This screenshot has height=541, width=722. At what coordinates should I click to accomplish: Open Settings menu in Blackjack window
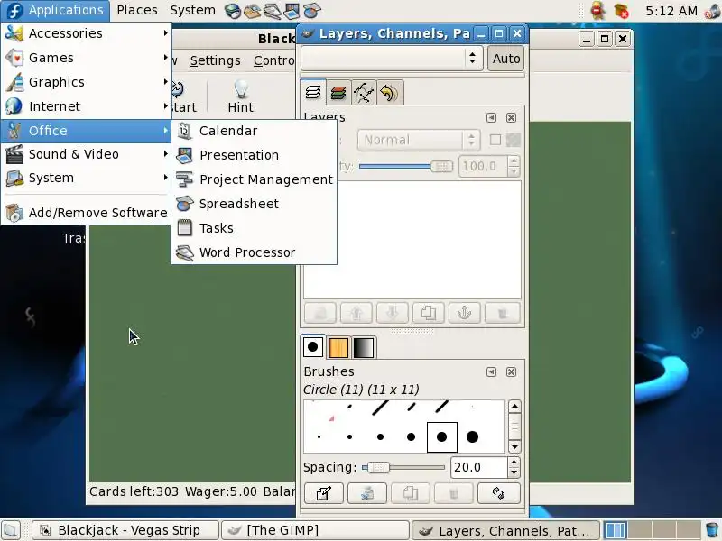tap(215, 60)
